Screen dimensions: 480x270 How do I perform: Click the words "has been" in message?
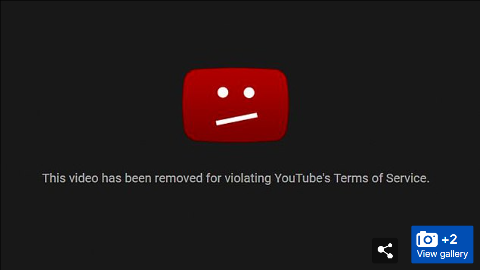click(127, 178)
